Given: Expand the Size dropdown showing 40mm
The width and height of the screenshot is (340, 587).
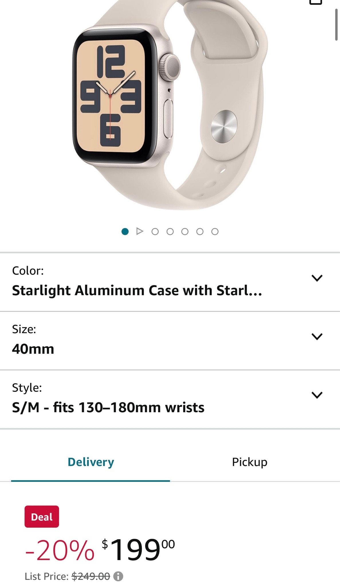Looking at the screenshot, I should 317,337.
